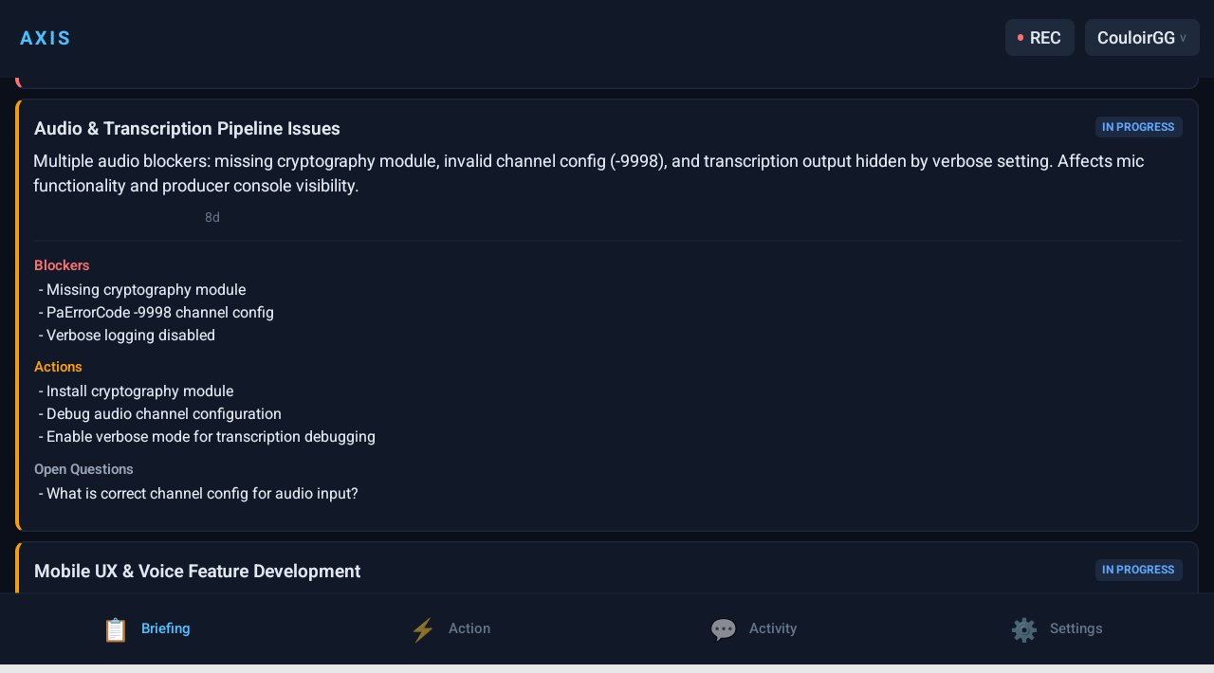
Task: Click the AXIS logo
Action: pyautogui.click(x=45, y=38)
